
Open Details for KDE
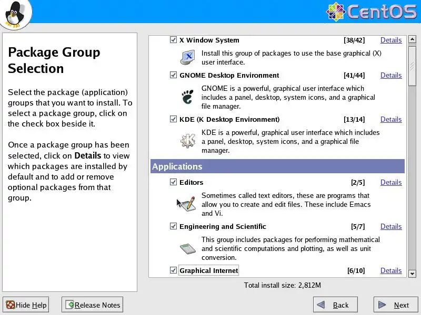point(391,119)
